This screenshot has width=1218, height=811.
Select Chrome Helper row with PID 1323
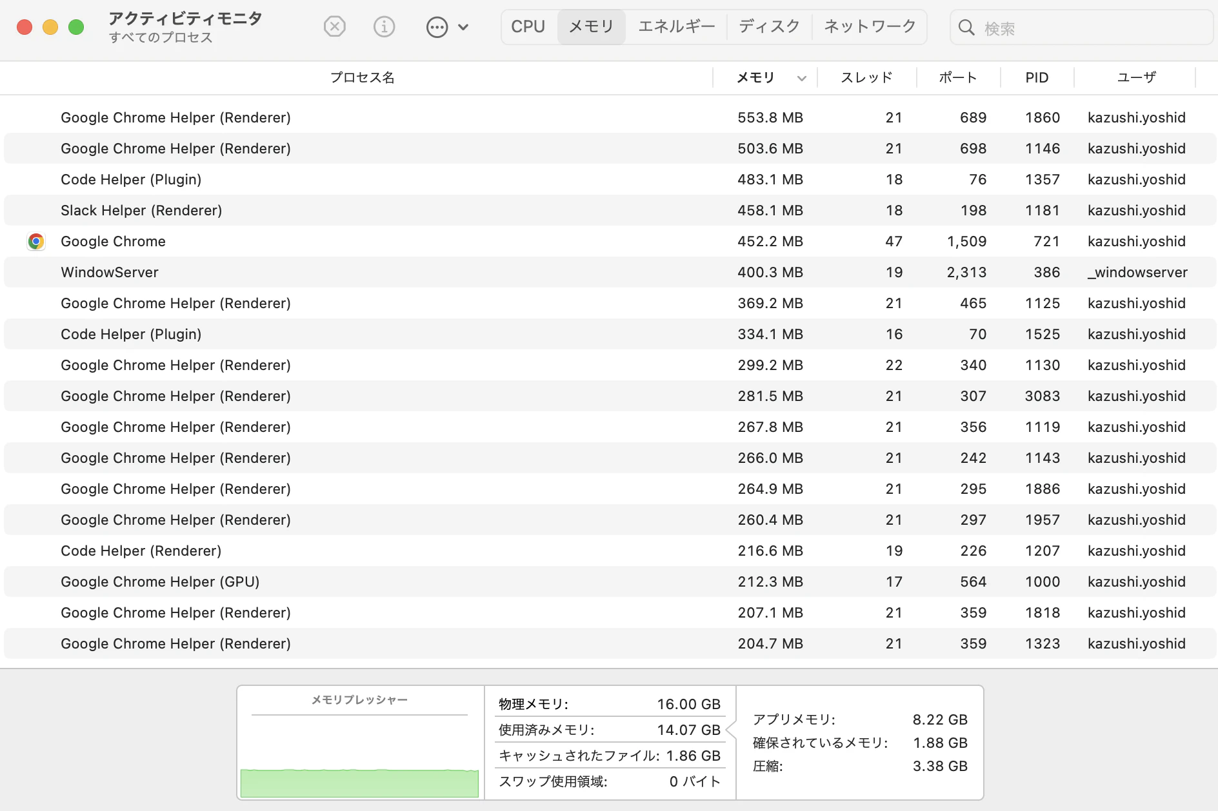[610, 643]
